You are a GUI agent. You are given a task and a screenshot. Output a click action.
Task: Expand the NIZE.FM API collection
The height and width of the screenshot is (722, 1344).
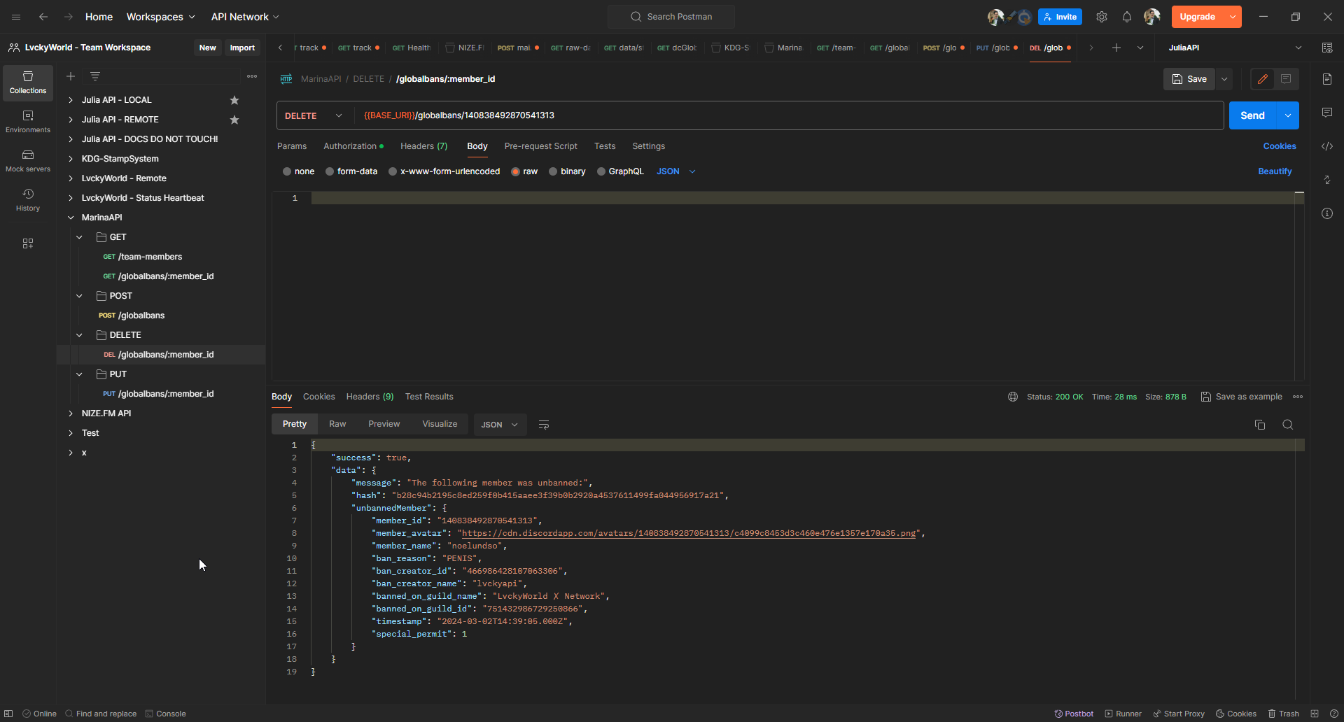[71, 413]
